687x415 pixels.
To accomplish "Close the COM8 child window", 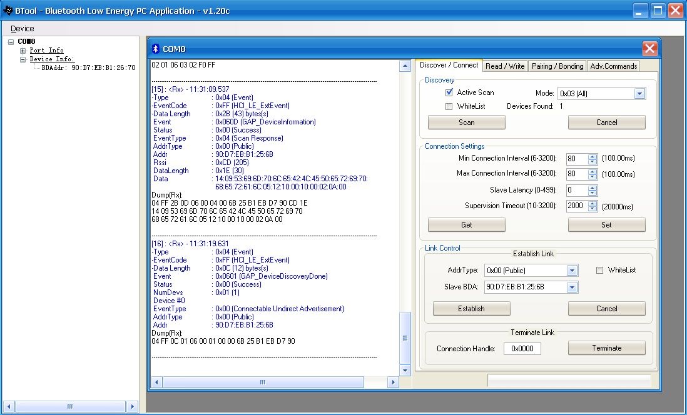I will click(649, 49).
